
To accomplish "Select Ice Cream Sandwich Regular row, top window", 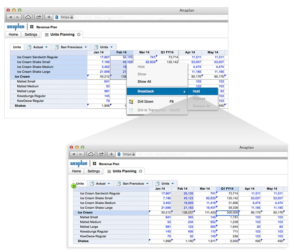I will tap(49, 57).
